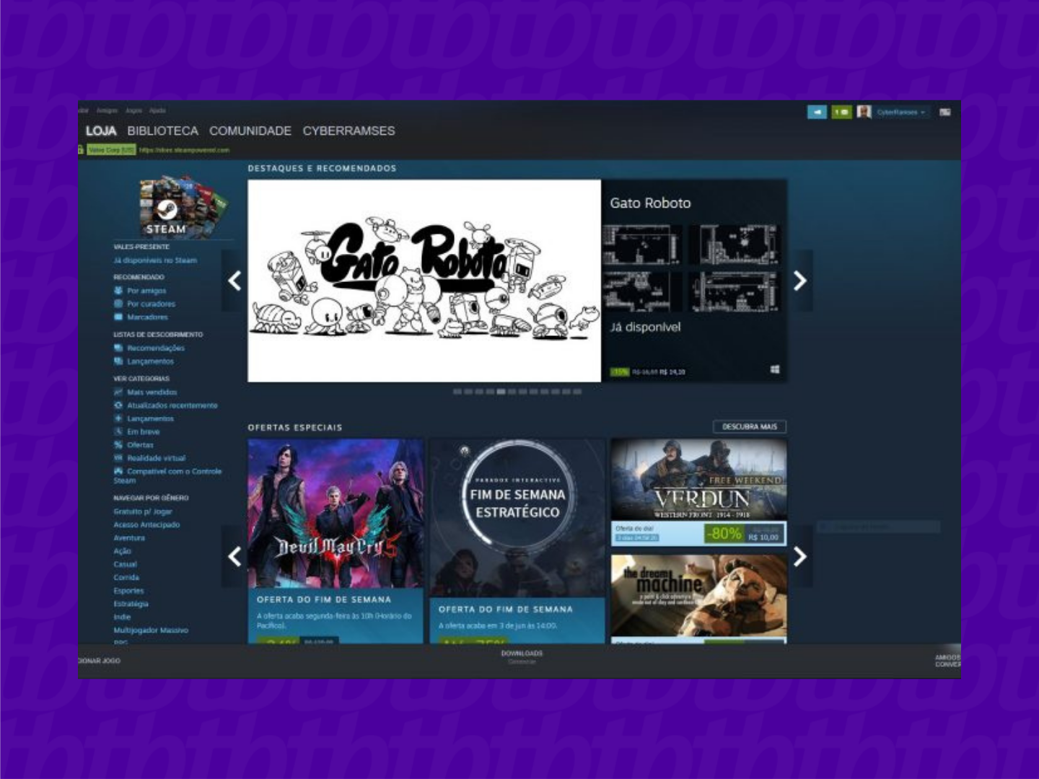Image resolution: width=1039 pixels, height=779 pixels.
Task: Browse the Corrida genre
Action: point(126,577)
